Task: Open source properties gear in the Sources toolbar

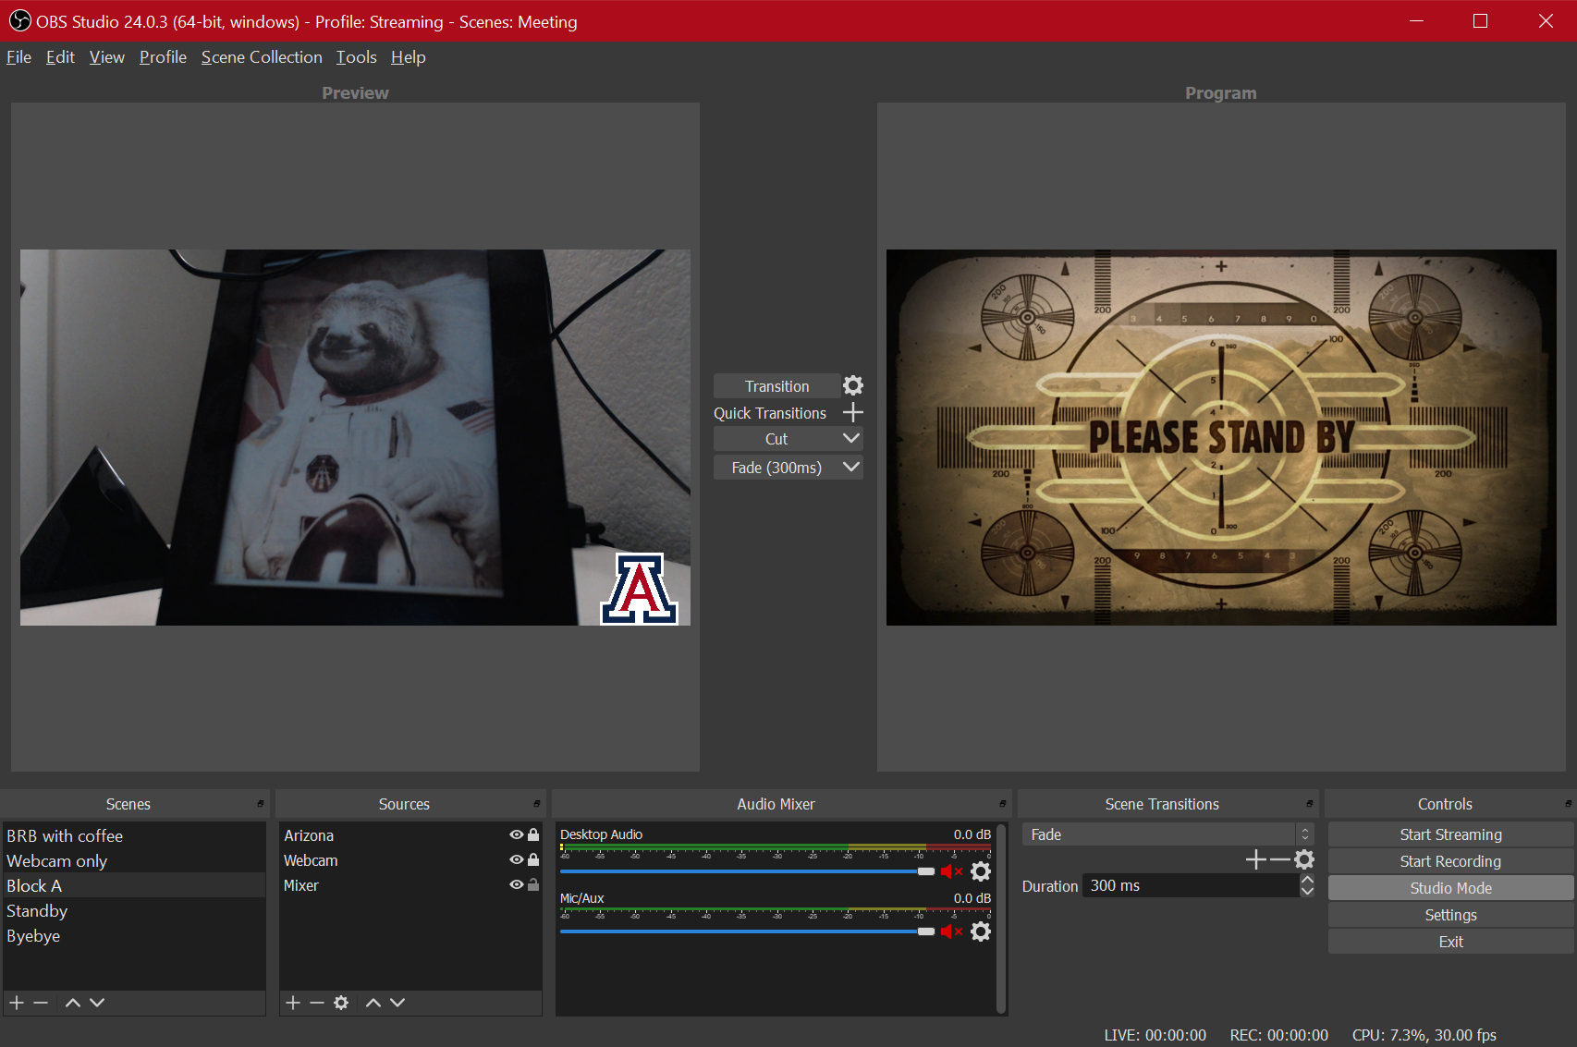Action: tap(341, 1003)
